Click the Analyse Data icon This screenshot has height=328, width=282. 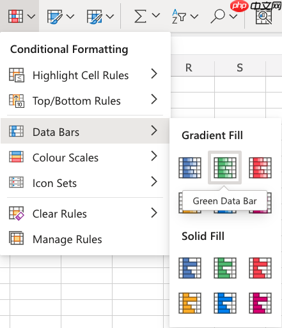tap(264, 17)
